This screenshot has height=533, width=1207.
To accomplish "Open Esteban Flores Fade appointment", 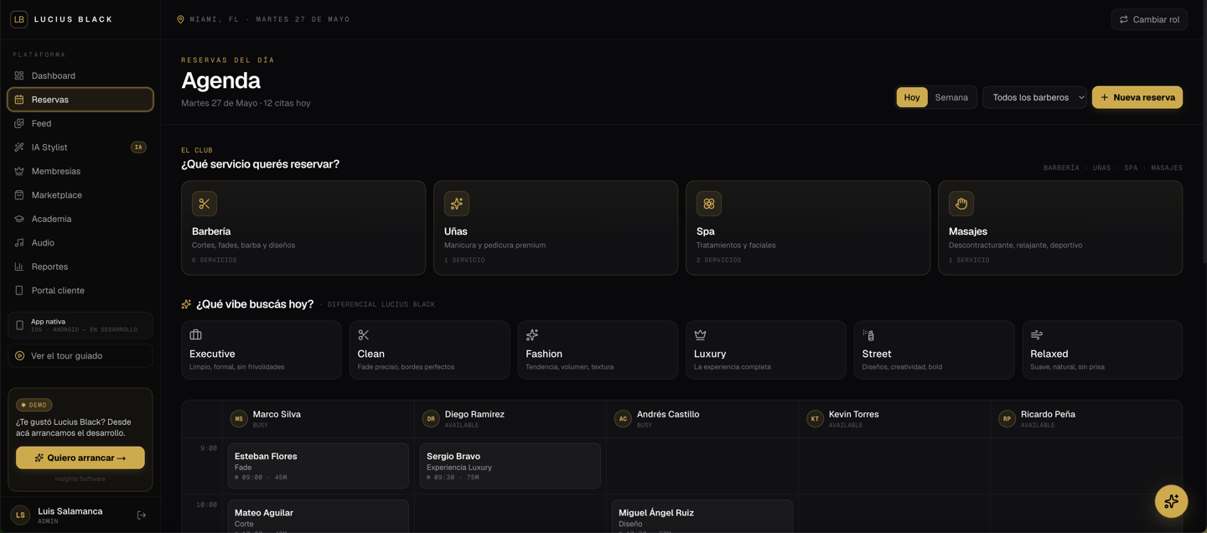I will tap(319, 466).
